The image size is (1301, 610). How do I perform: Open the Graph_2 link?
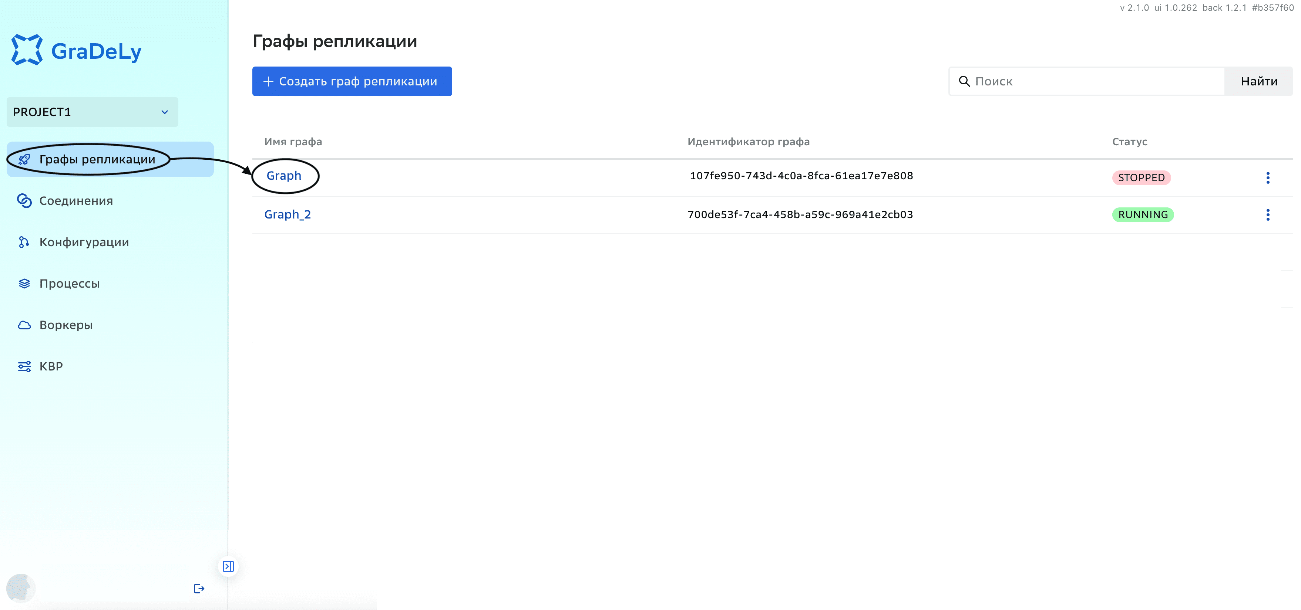288,214
